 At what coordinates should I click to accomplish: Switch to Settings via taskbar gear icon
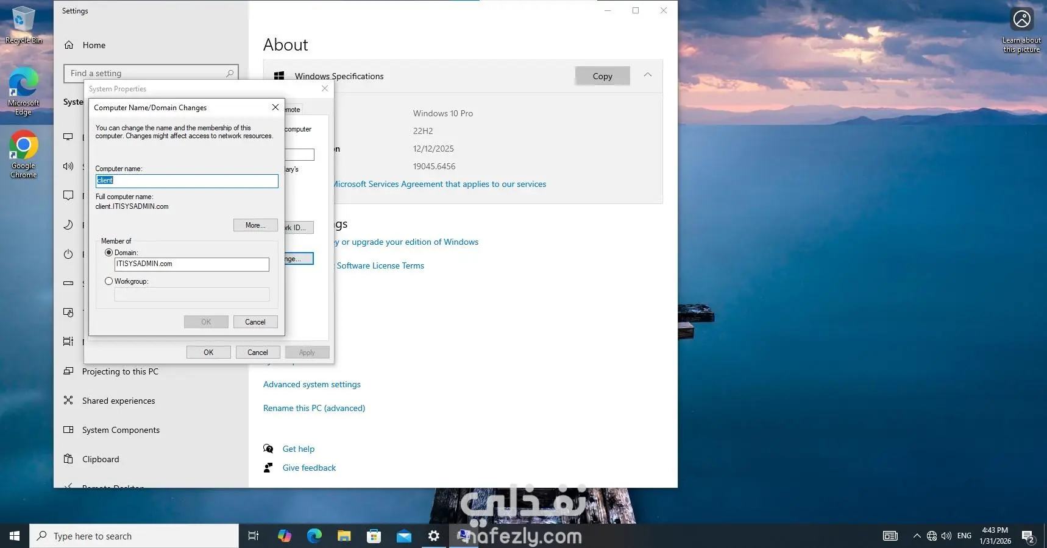click(x=434, y=536)
